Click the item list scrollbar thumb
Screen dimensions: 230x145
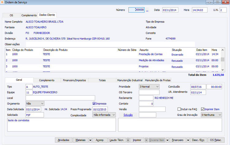tap(223, 59)
